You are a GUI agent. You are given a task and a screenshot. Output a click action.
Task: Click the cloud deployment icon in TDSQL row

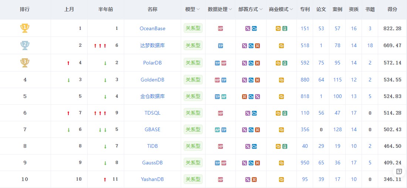pos(254,113)
